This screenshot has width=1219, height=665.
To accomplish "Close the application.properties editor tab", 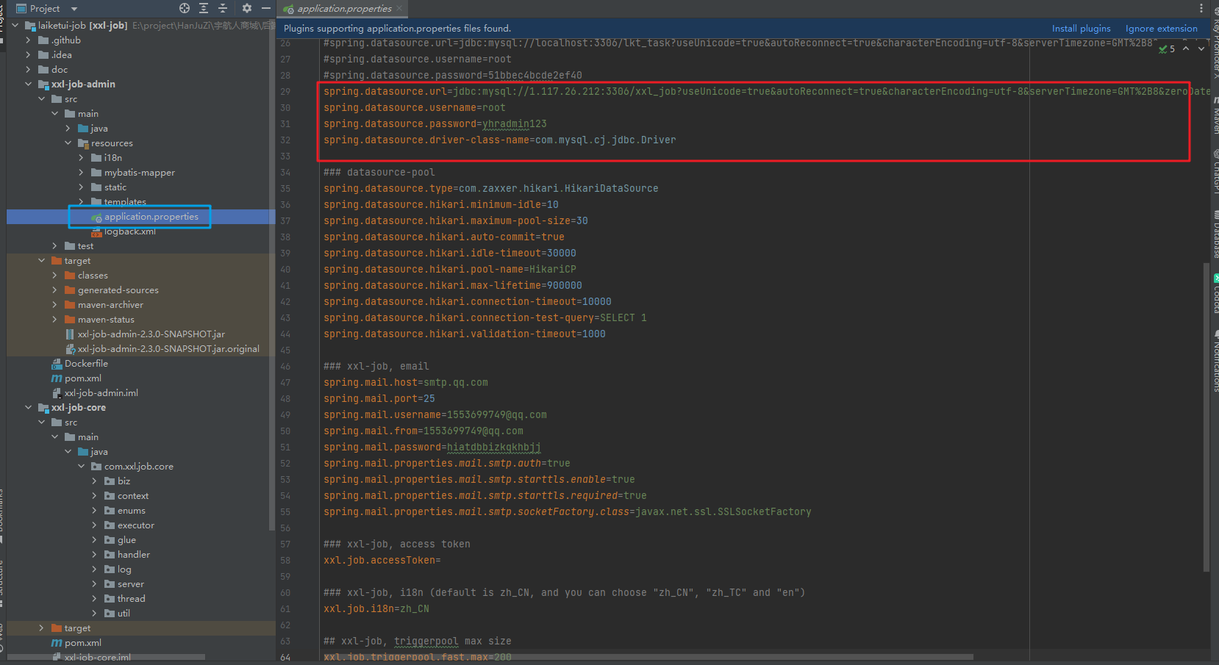I will point(399,9).
